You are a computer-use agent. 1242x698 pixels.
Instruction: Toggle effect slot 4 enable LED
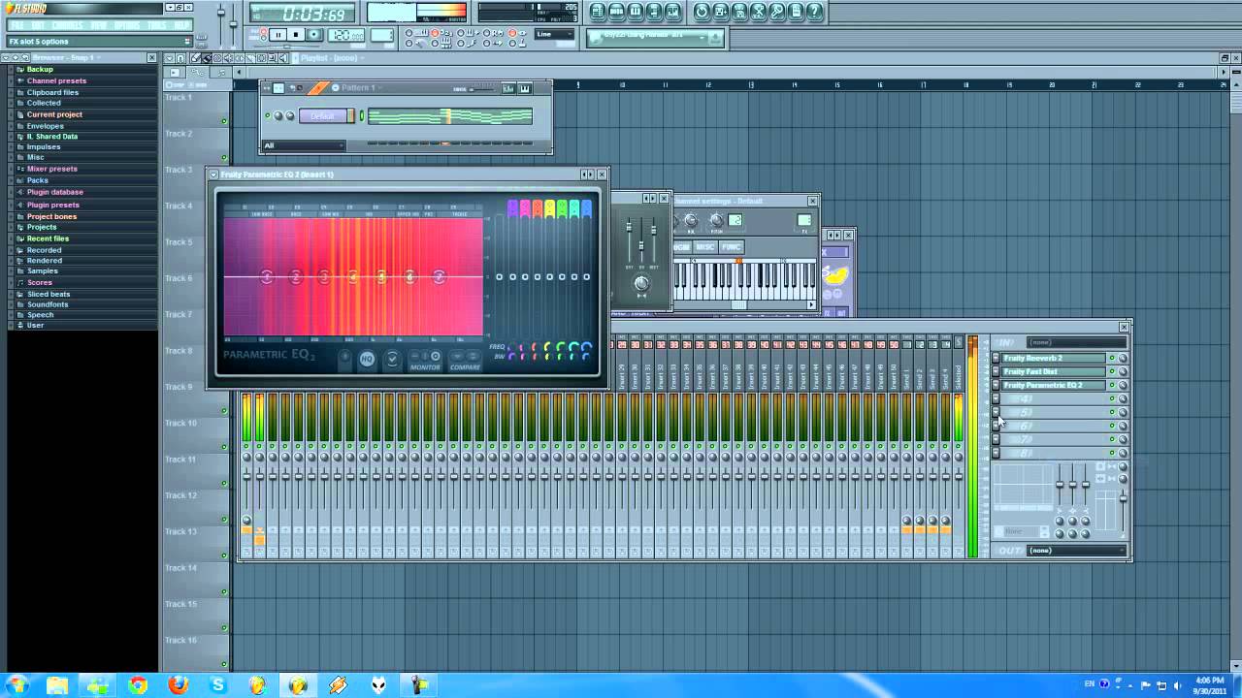pos(1112,399)
